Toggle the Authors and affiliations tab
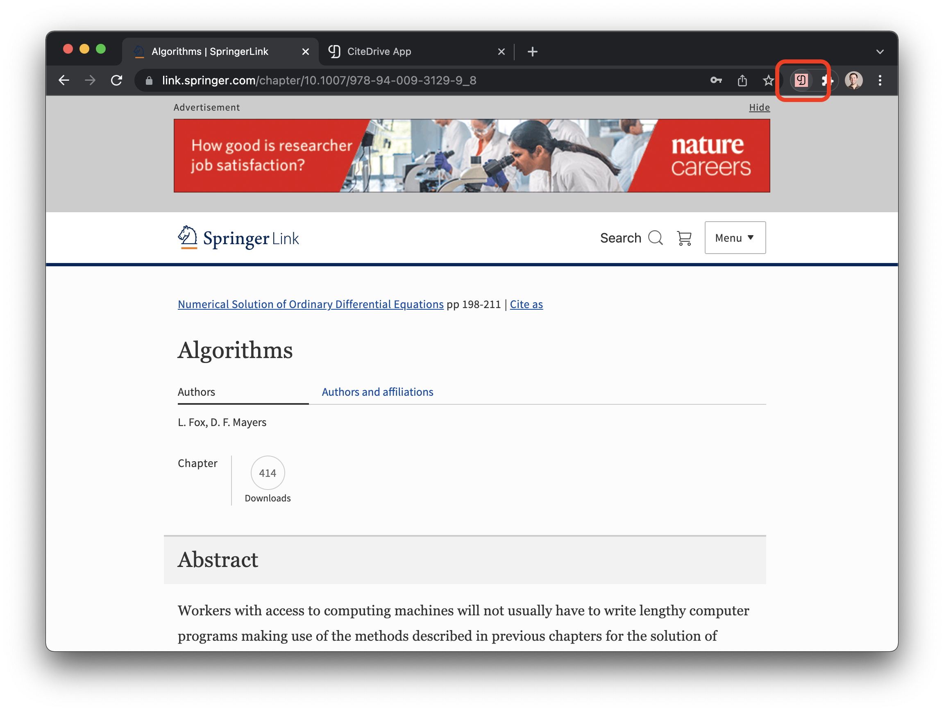Screen dimensions: 944x712 tap(377, 392)
